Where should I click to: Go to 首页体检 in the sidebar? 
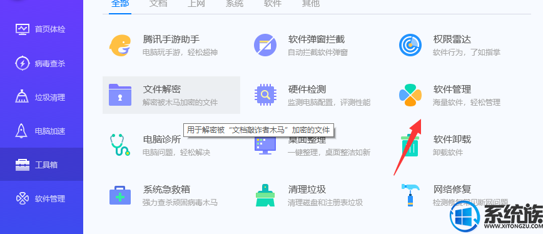[x=50, y=29]
